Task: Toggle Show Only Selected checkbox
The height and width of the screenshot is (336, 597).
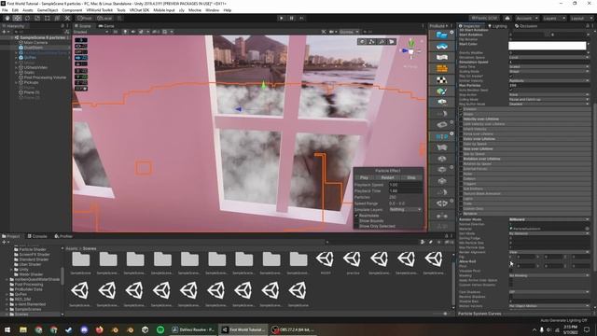Action: [356, 226]
